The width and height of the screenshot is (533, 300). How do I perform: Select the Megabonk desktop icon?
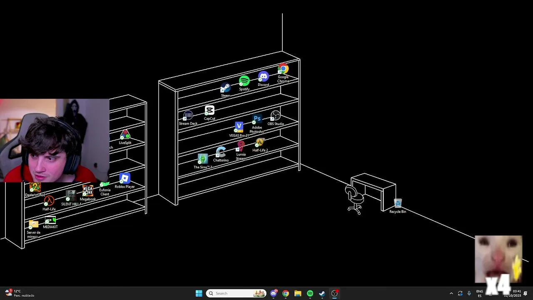pyautogui.click(x=88, y=194)
